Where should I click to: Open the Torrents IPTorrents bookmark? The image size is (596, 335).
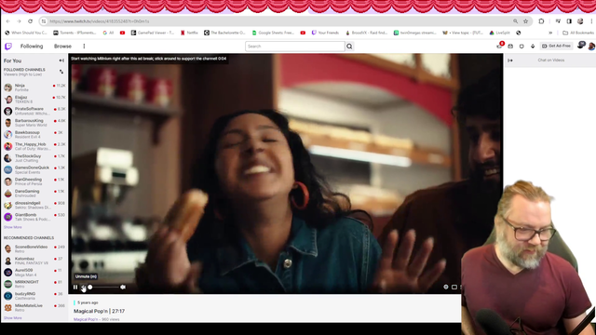click(x=74, y=33)
